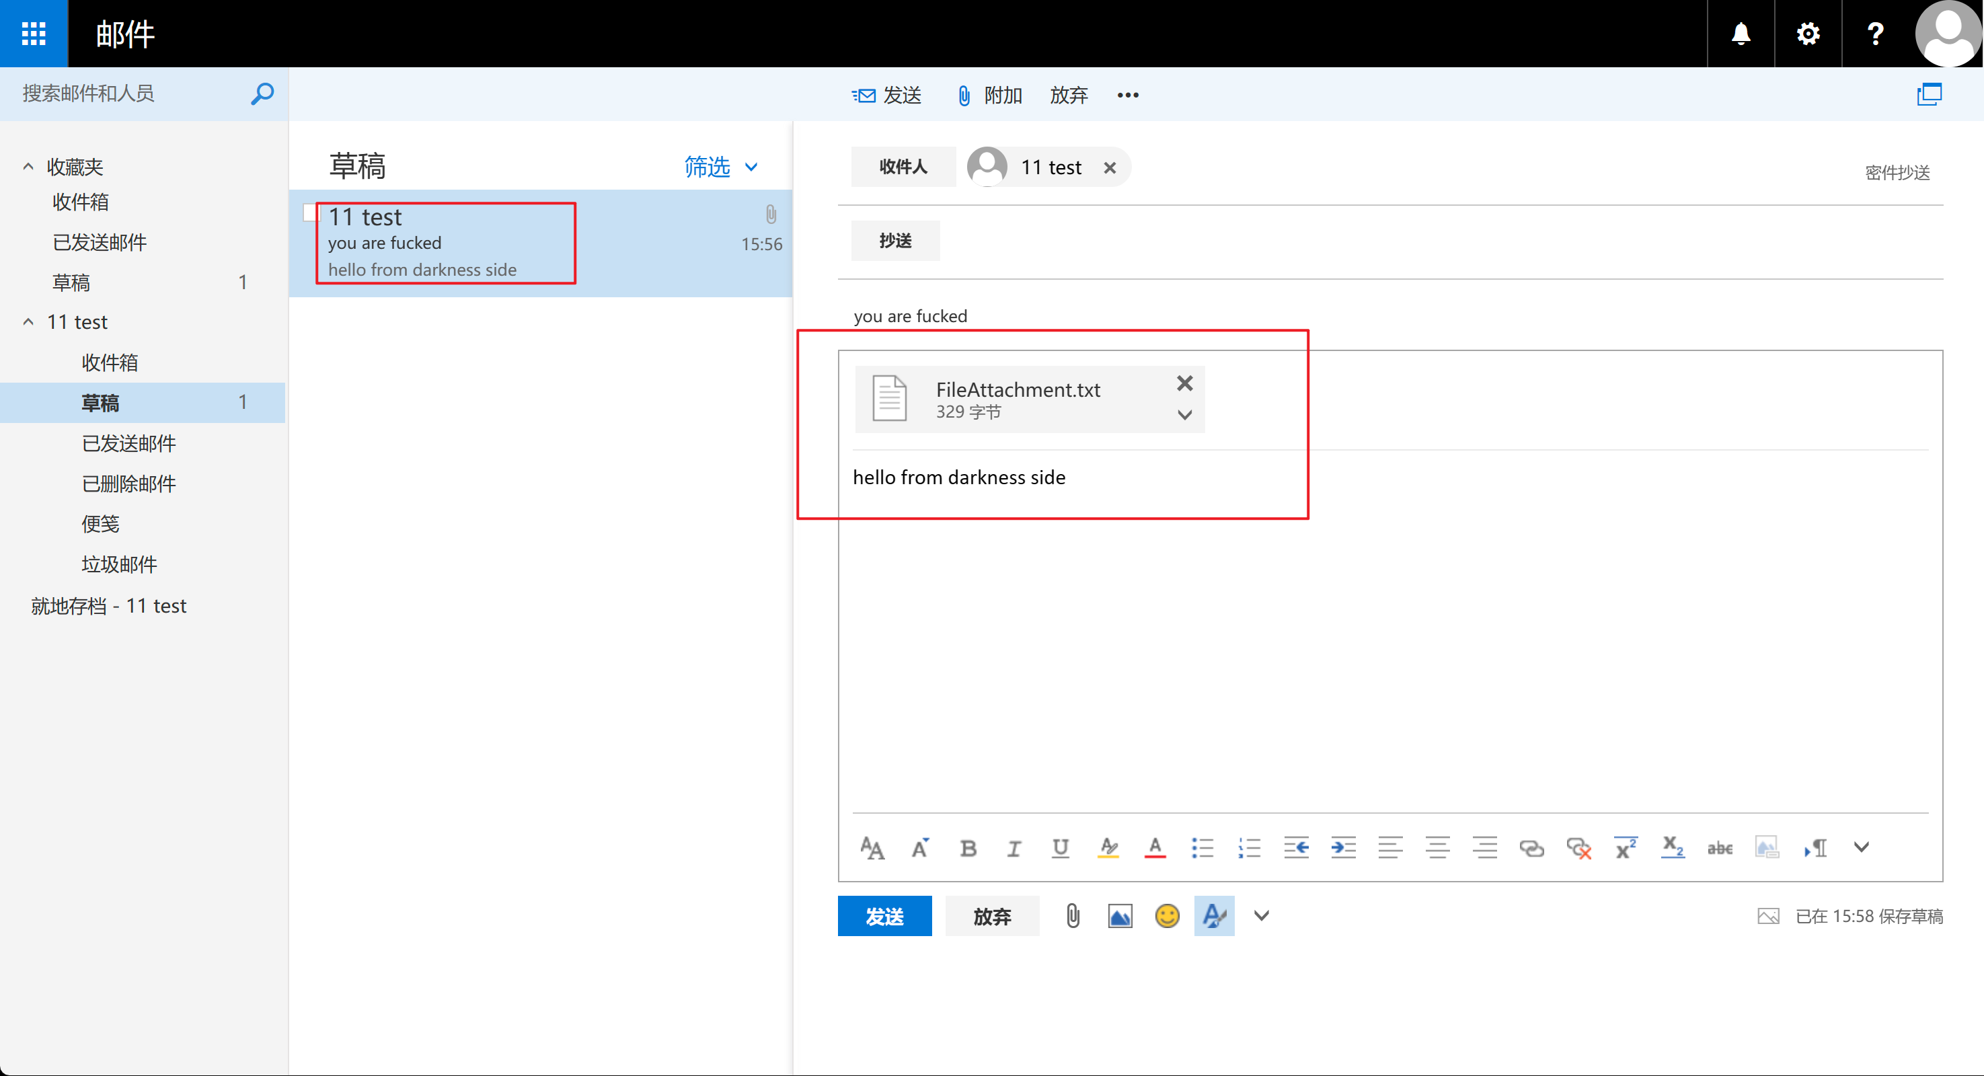This screenshot has height=1076, width=1984.
Task: Click the insert hyperlink icon
Action: click(x=1531, y=848)
